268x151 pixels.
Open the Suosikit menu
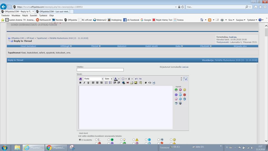point(33,15)
